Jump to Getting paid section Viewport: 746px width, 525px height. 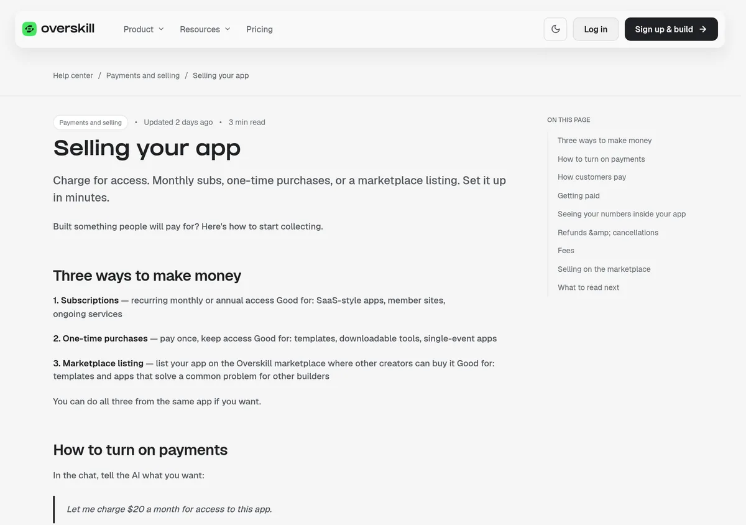coord(579,196)
